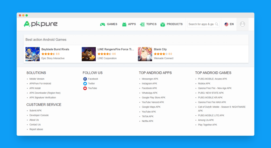
Task: Click the Wemade Connect developer name
Action: tap(163, 58)
